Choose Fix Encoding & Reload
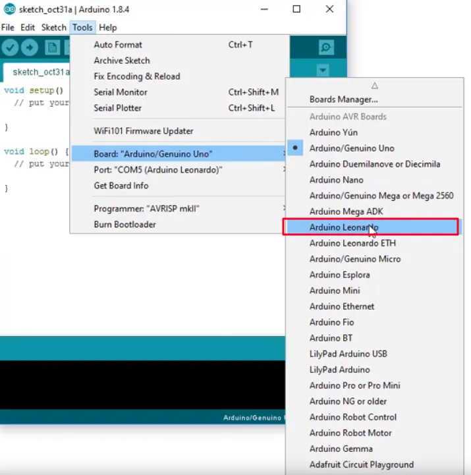Screen dimensions: 471x475 point(179,76)
